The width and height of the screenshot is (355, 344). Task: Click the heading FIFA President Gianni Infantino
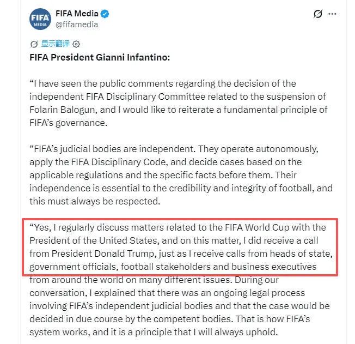click(100, 57)
